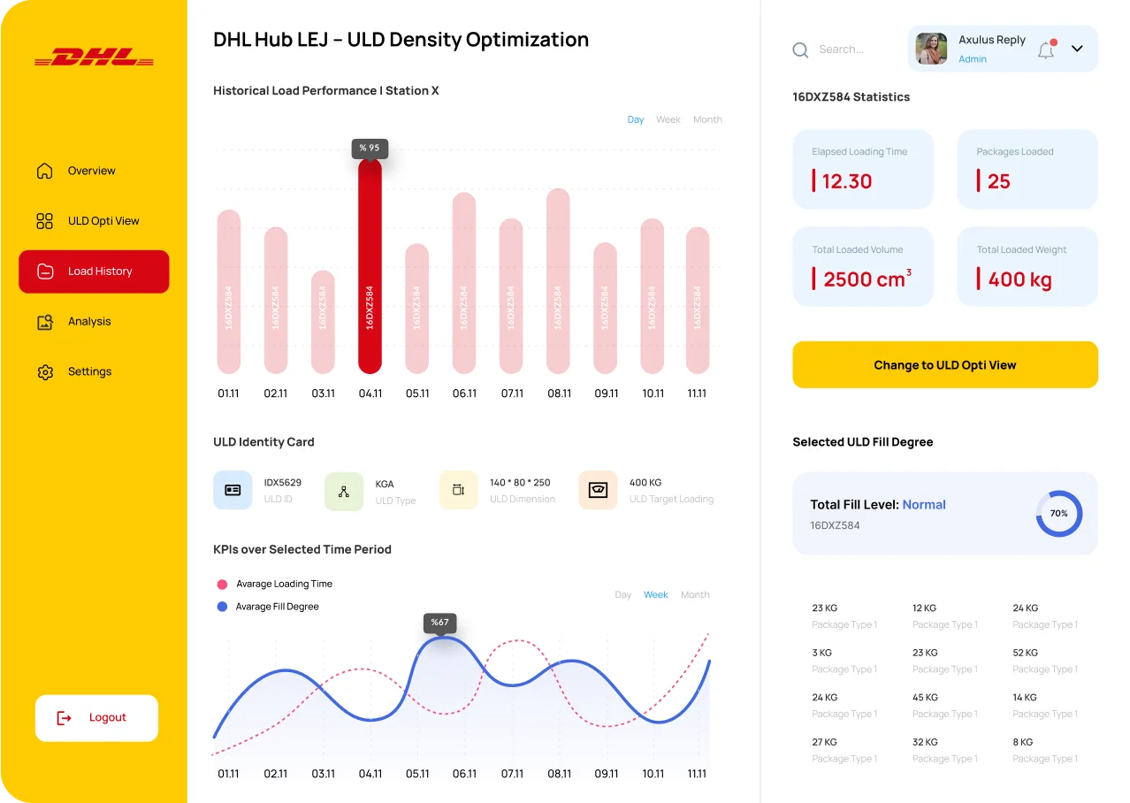Switch historical load chart to Week
Image resolution: width=1130 pixels, height=803 pixels.
click(x=668, y=119)
